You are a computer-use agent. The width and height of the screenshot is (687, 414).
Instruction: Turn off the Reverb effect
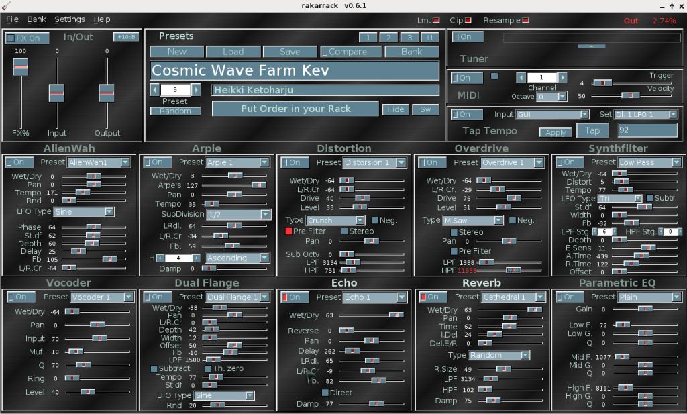428,297
